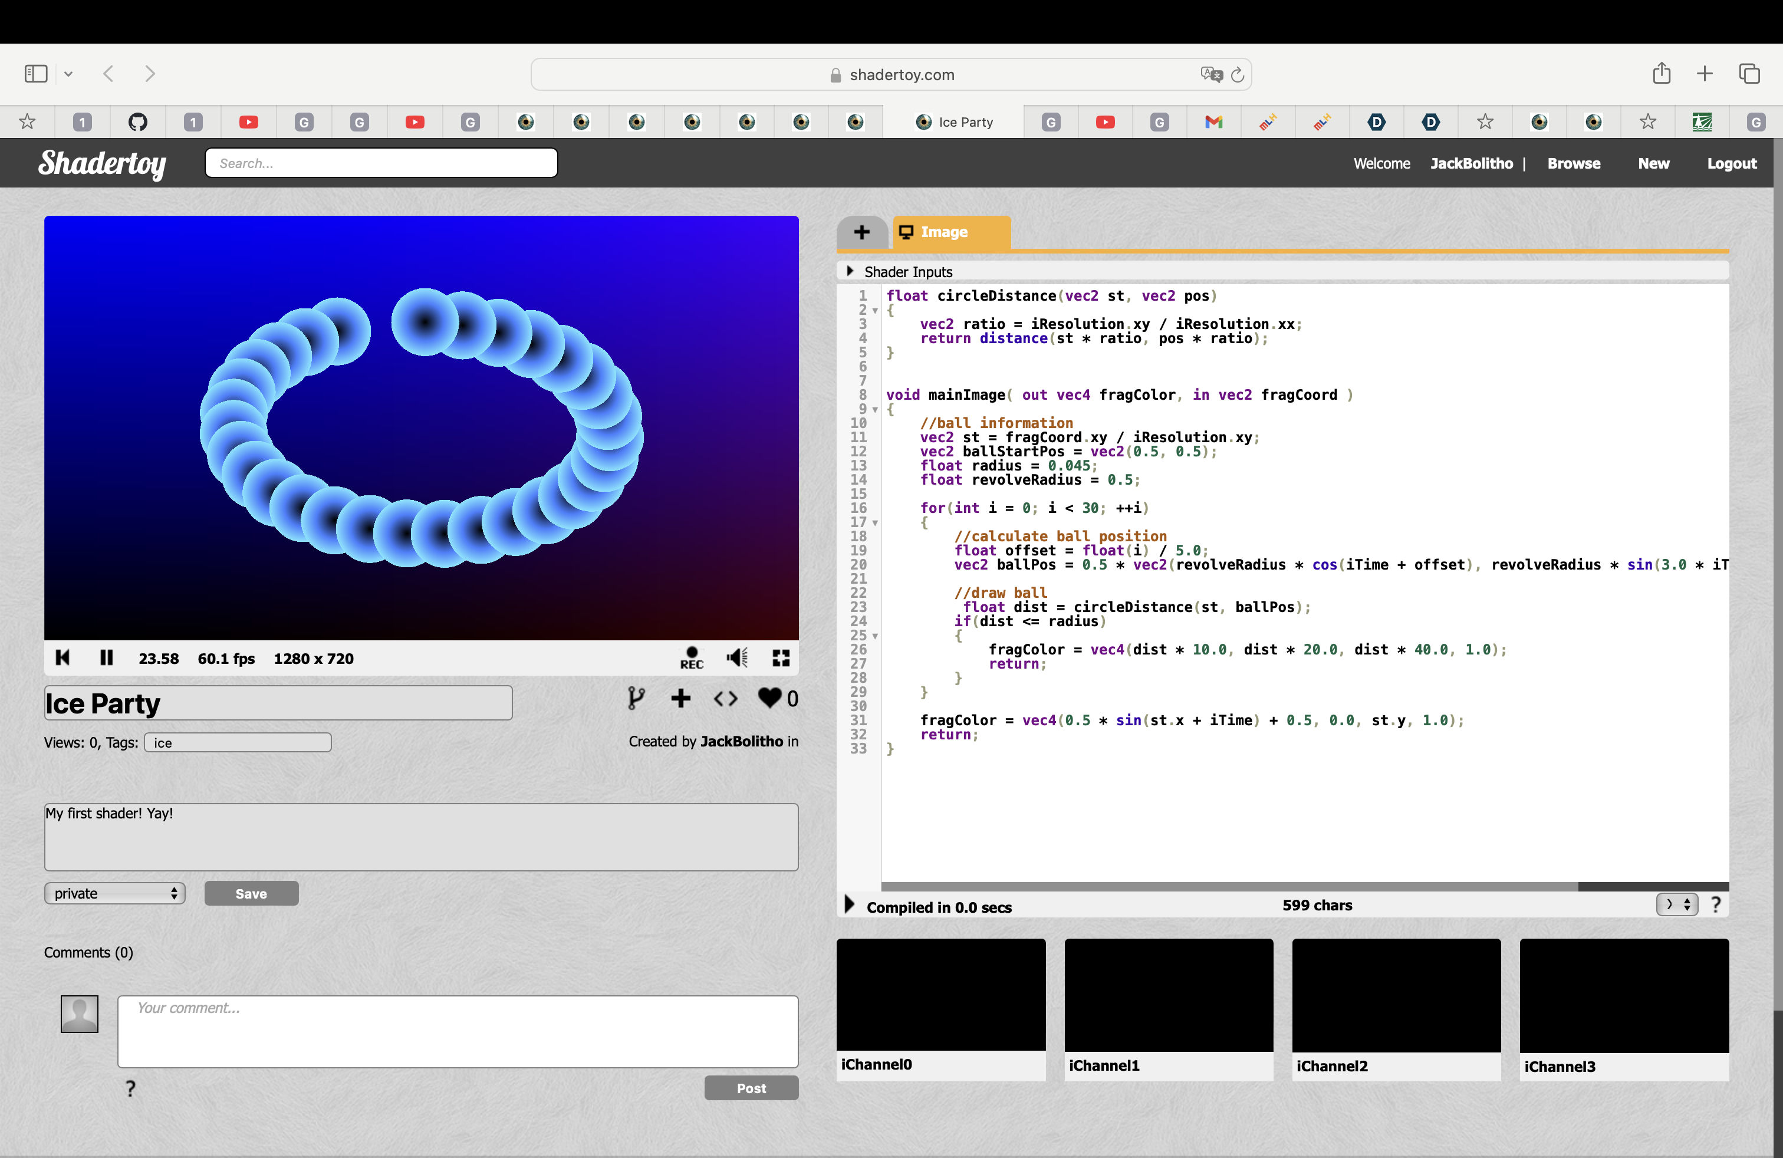
Task: Toggle the shader sound speaker icon
Action: coord(736,657)
